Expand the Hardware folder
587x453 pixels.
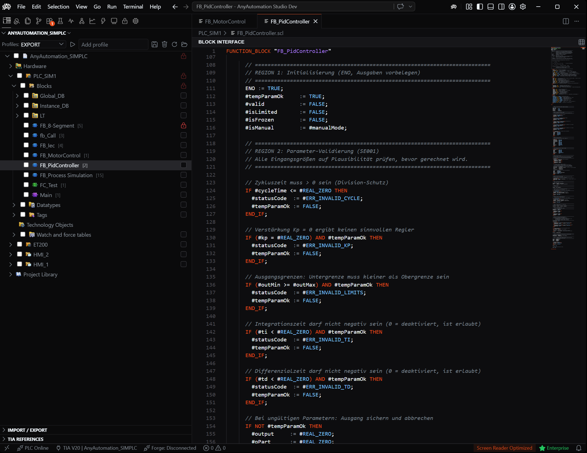10,66
